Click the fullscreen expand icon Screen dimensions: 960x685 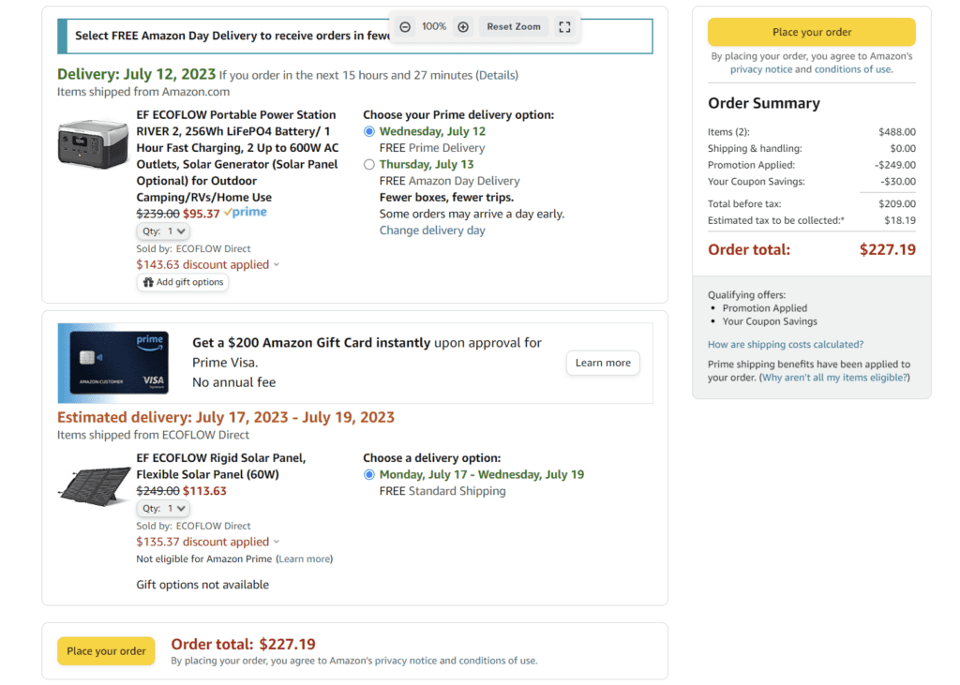coord(564,27)
